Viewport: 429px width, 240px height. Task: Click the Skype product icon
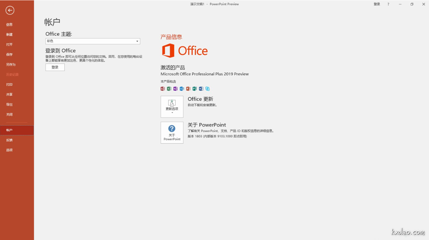(208, 89)
